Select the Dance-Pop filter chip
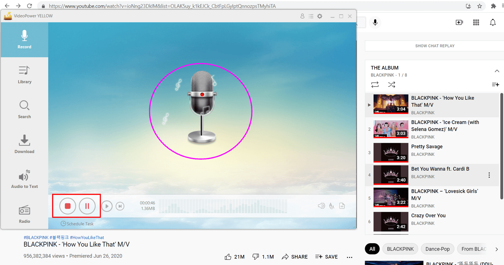This screenshot has width=504, height=265. point(438,249)
